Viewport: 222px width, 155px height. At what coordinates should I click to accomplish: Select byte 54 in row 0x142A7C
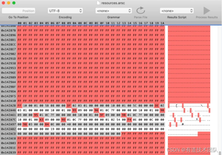[118, 120]
